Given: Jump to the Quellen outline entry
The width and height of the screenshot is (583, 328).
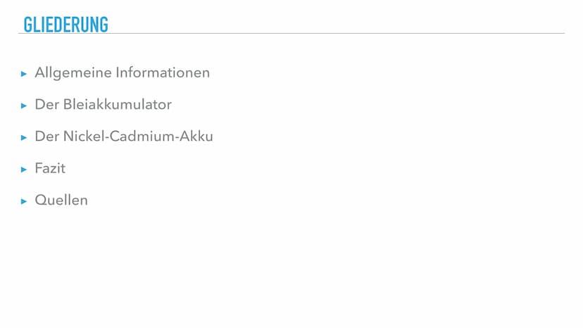Looking at the screenshot, I should point(61,201).
